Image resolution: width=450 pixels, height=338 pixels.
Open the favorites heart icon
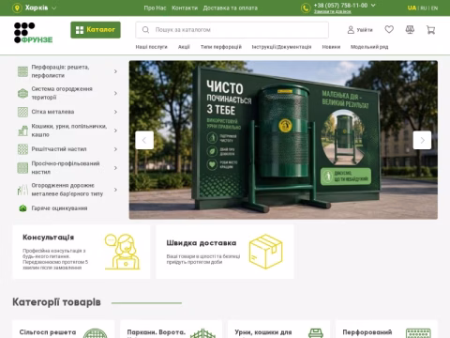click(x=389, y=29)
